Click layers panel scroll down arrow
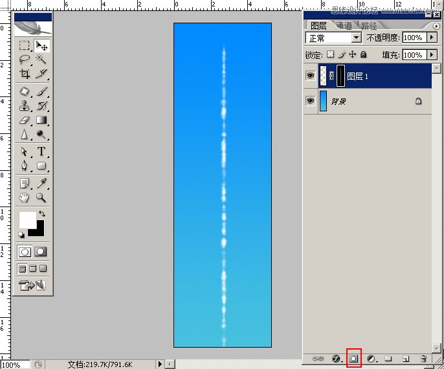Viewport: 444px width, 369px height. click(436, 348)
